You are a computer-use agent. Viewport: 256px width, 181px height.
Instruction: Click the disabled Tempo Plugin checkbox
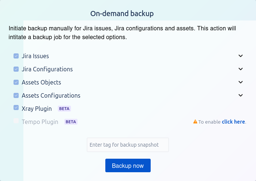pos(16,121)
